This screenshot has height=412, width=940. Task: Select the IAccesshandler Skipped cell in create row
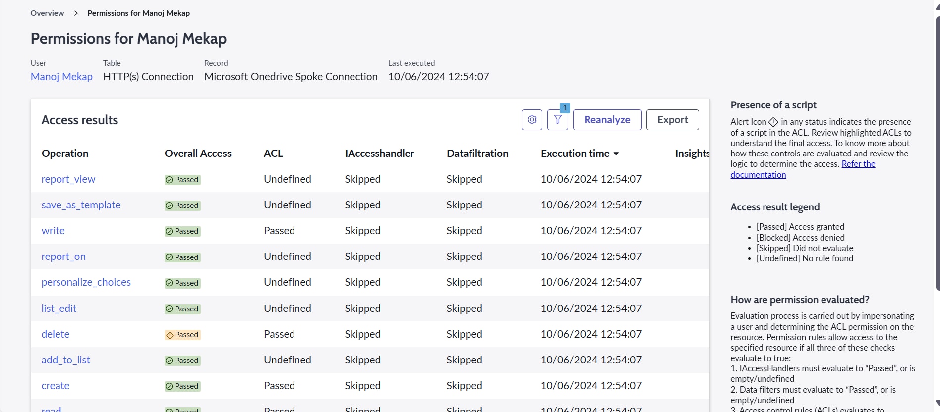tap(363, 386)
